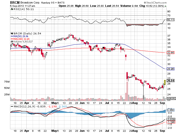Click Aug date label under MACD panel
The height and width of the screenshot is (133, 176).
pos(135,131)
